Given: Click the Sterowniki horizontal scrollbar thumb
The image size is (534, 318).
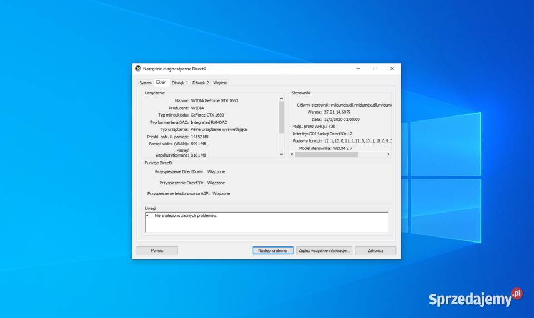Looking at the screenshot, I should 327,154.
